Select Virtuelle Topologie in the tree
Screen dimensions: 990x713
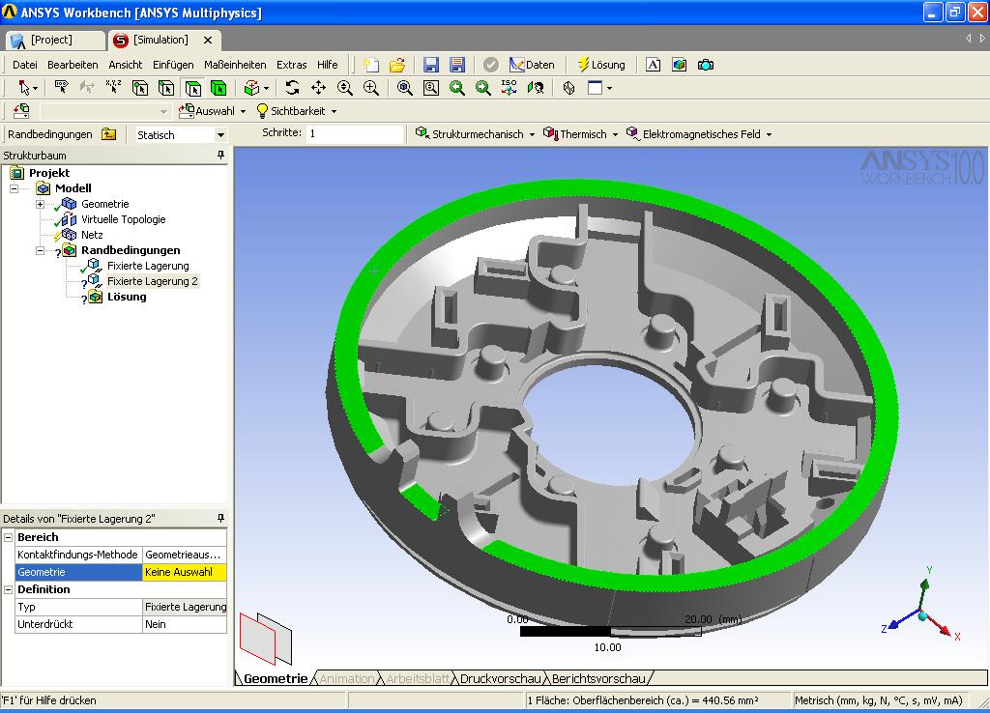[x=123, y=219]
